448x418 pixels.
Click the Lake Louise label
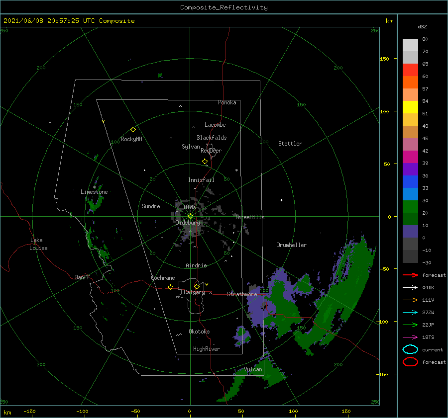click(x=38, y=244)
